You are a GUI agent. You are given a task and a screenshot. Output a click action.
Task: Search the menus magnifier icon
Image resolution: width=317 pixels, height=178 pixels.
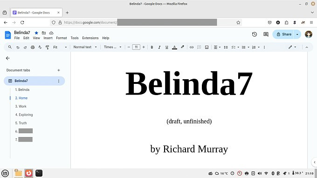[10, 47]
